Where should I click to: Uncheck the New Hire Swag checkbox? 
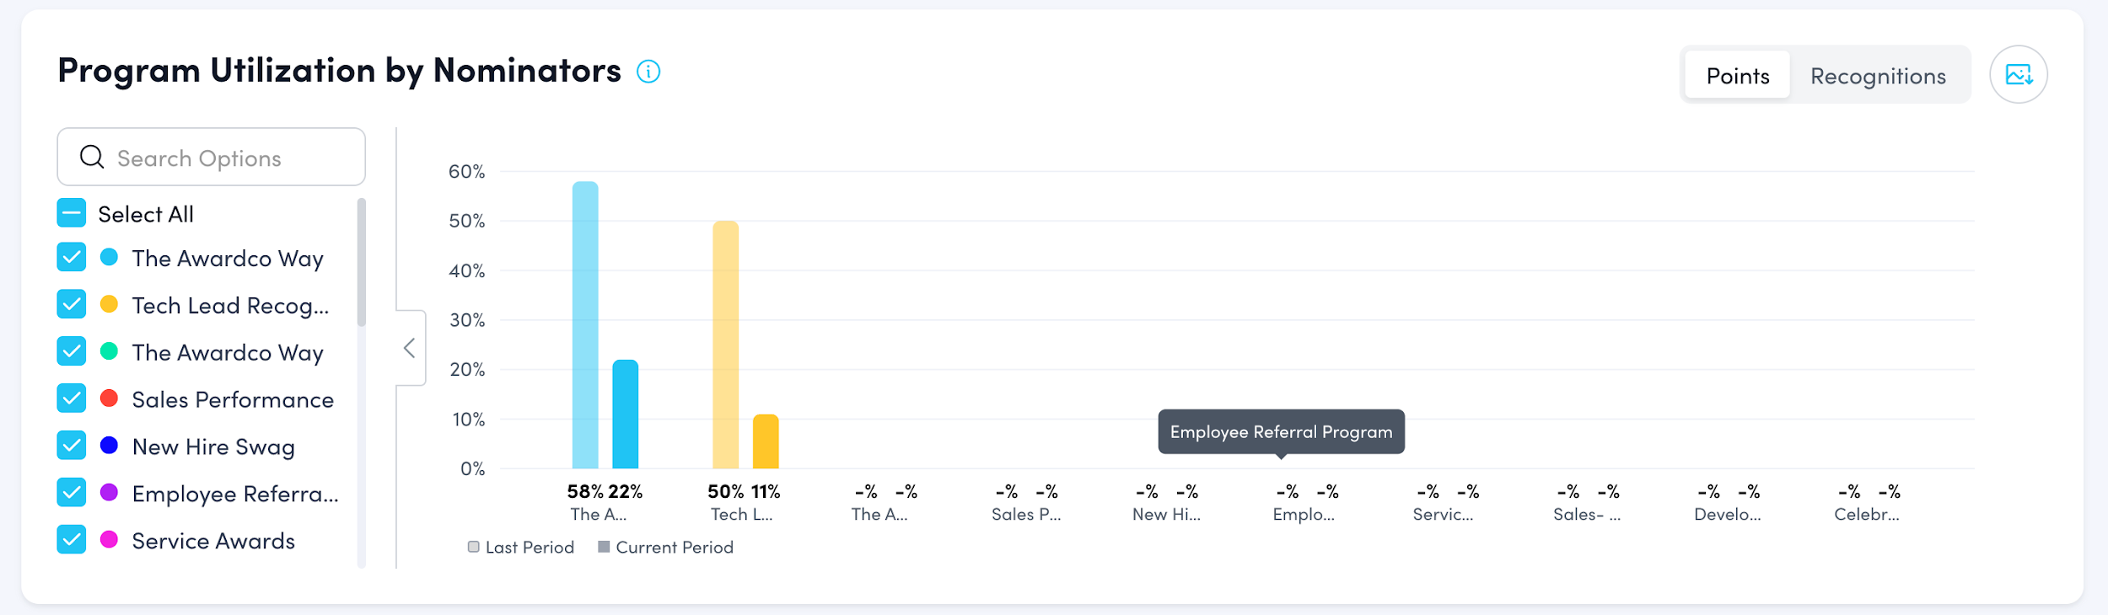click(72, 446)
